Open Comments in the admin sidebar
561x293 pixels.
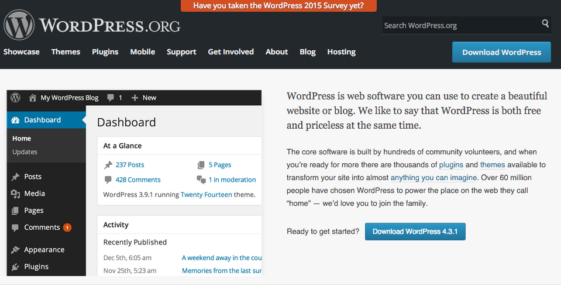click(x=42, y=227)
